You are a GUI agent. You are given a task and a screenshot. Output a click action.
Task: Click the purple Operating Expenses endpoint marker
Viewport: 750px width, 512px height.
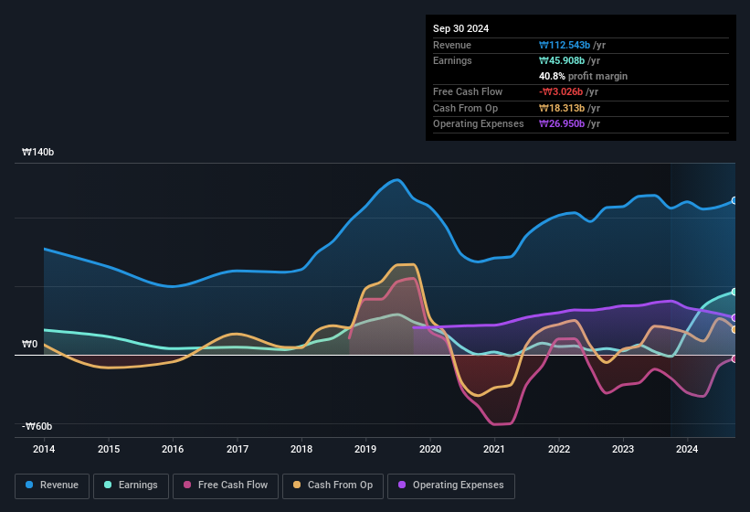tap(734, 317)
